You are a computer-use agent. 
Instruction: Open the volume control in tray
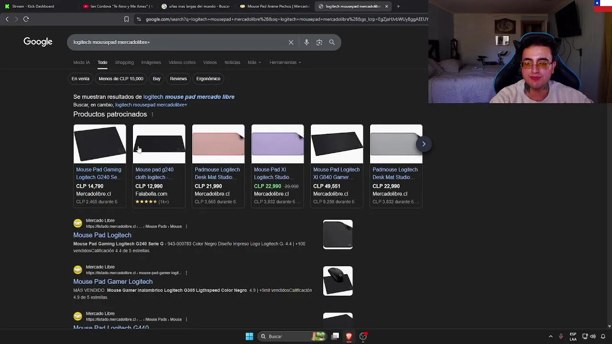tap(593, 336)
